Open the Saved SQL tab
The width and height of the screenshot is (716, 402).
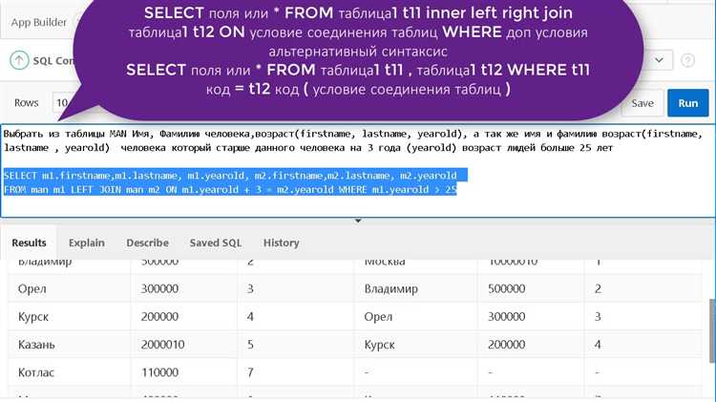tap(216, 243)
